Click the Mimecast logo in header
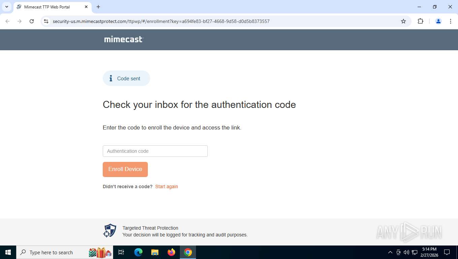This screenshot has height=259, width=458. click(x=124, y=39)
